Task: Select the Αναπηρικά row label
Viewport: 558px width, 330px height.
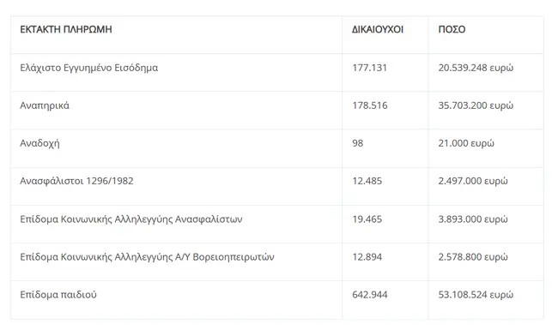Action: click(x=45, y=105)
